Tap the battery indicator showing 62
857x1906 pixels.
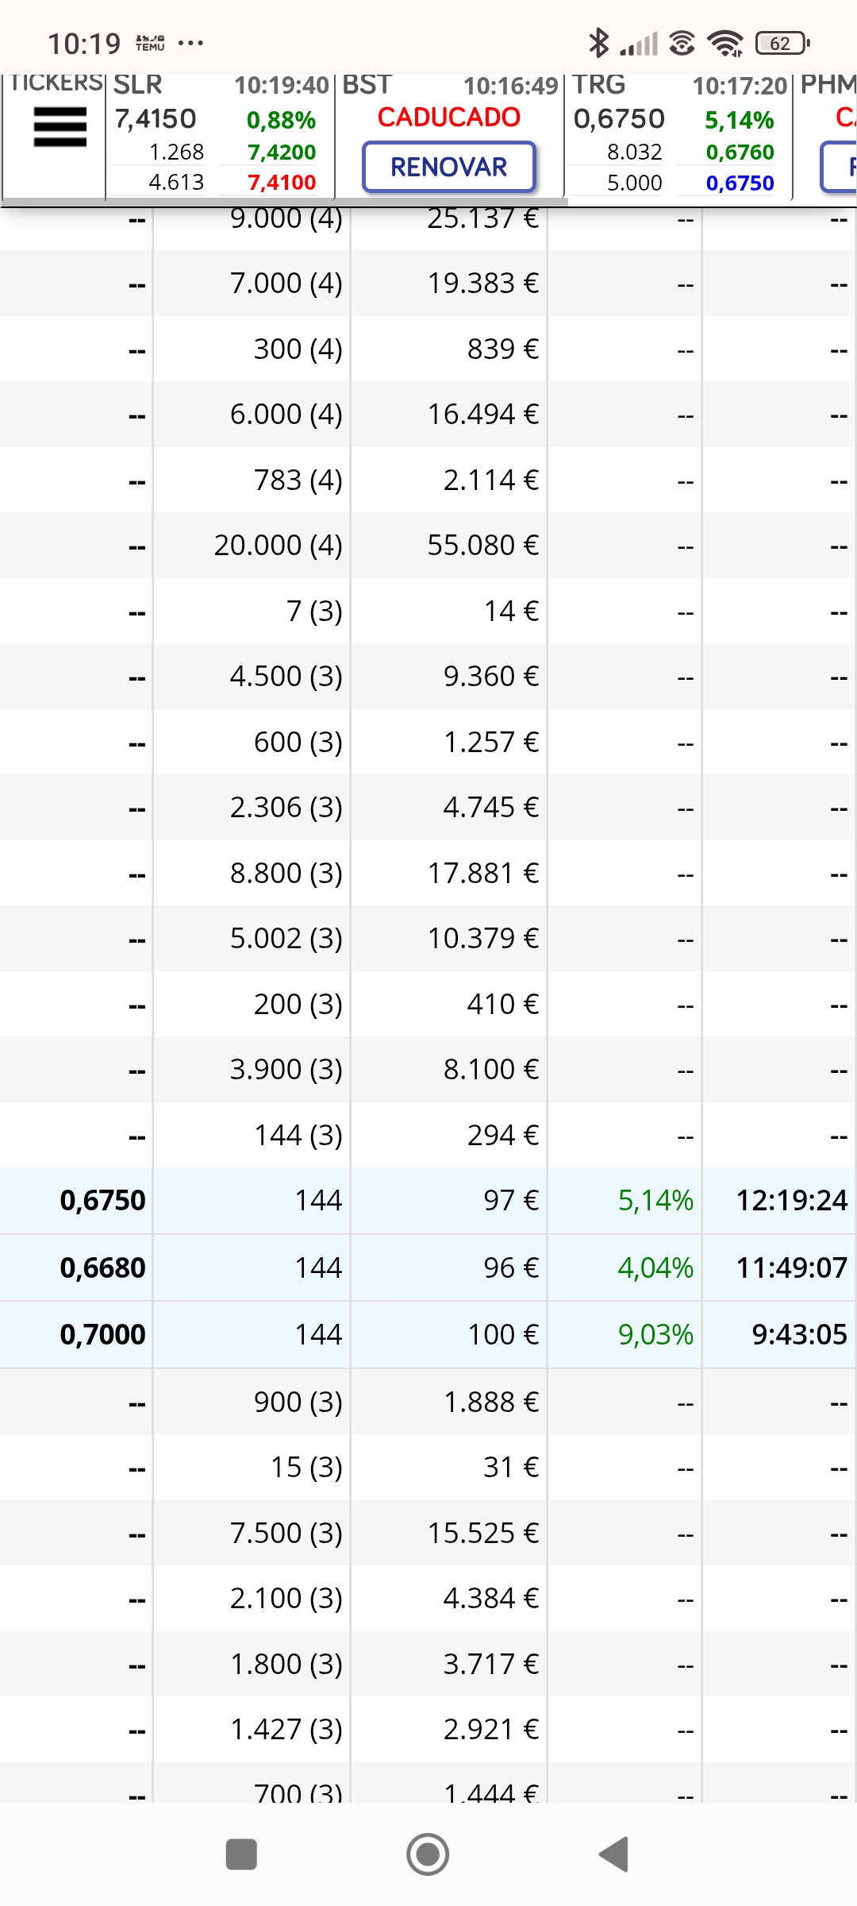[782, 43]
